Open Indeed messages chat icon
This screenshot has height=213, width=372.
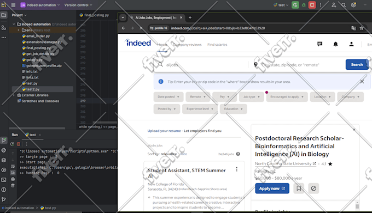(x=320, y=44)
